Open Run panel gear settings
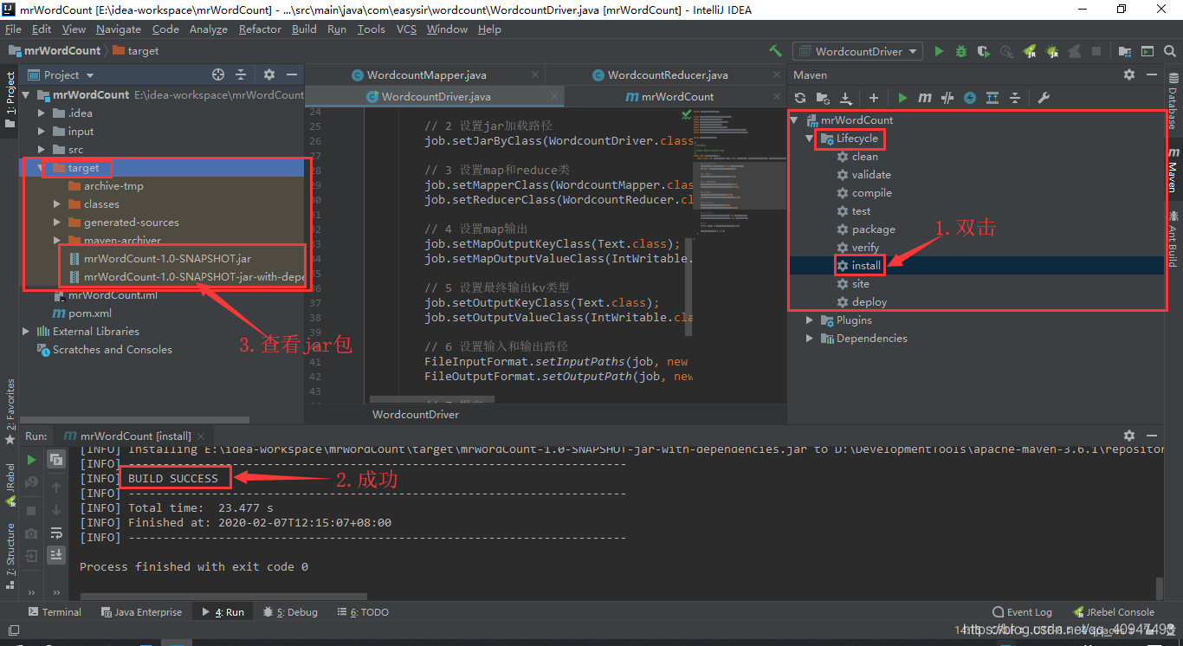The height and width of the screenshot is (646, 1183). [1129, 436]
